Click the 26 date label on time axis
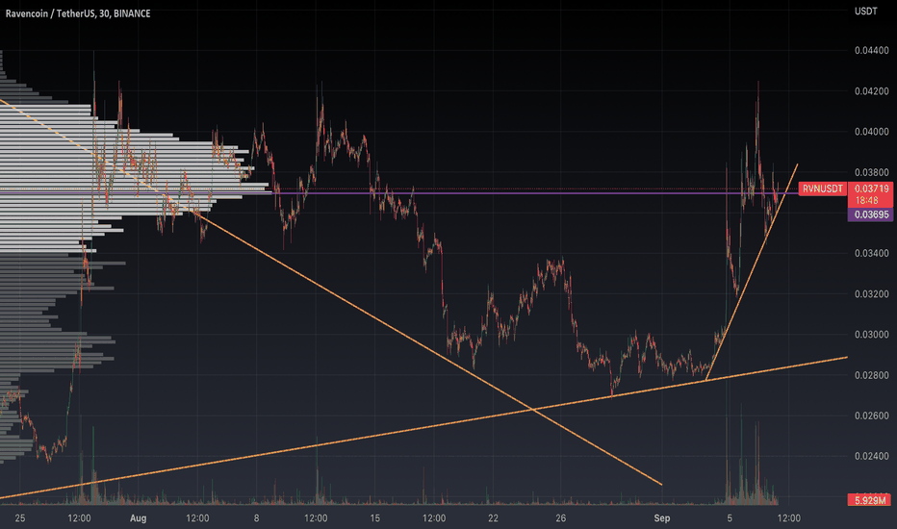The image size is (897, 529). [560, 518]
